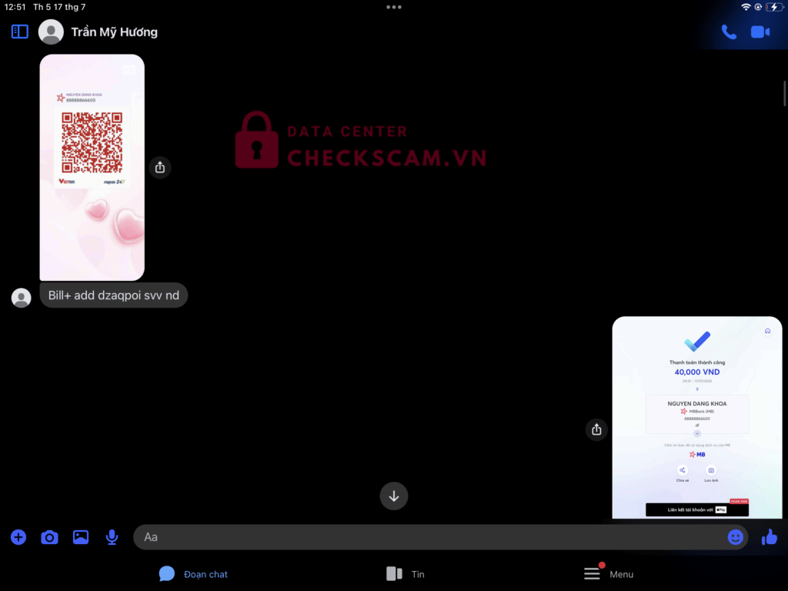The image size is (788, 591).
Task: Grab the conversation scrollbar
Action: [x=784, y=93]
